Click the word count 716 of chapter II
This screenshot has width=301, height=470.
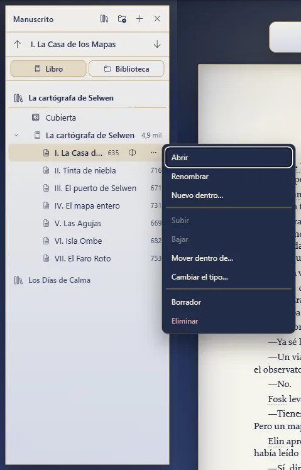pyautogui.click(x=156, y=170)
